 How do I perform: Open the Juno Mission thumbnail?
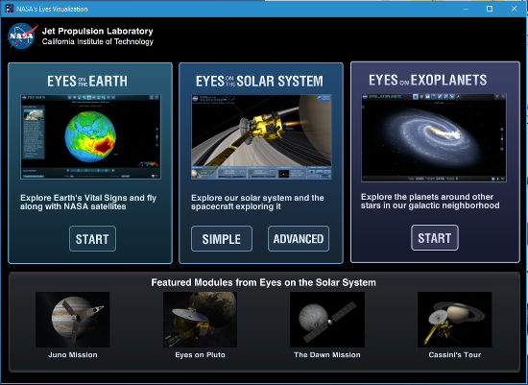point(72,320)
